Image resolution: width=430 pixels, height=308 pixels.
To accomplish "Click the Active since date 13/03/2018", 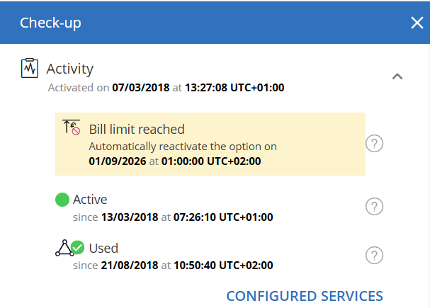I will pos(130,217).
